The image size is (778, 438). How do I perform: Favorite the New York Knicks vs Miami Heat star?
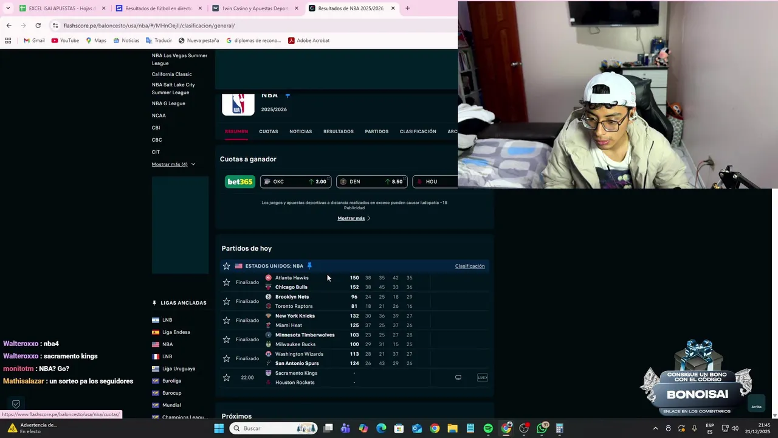pyautogui.click(x=226, y=320)
